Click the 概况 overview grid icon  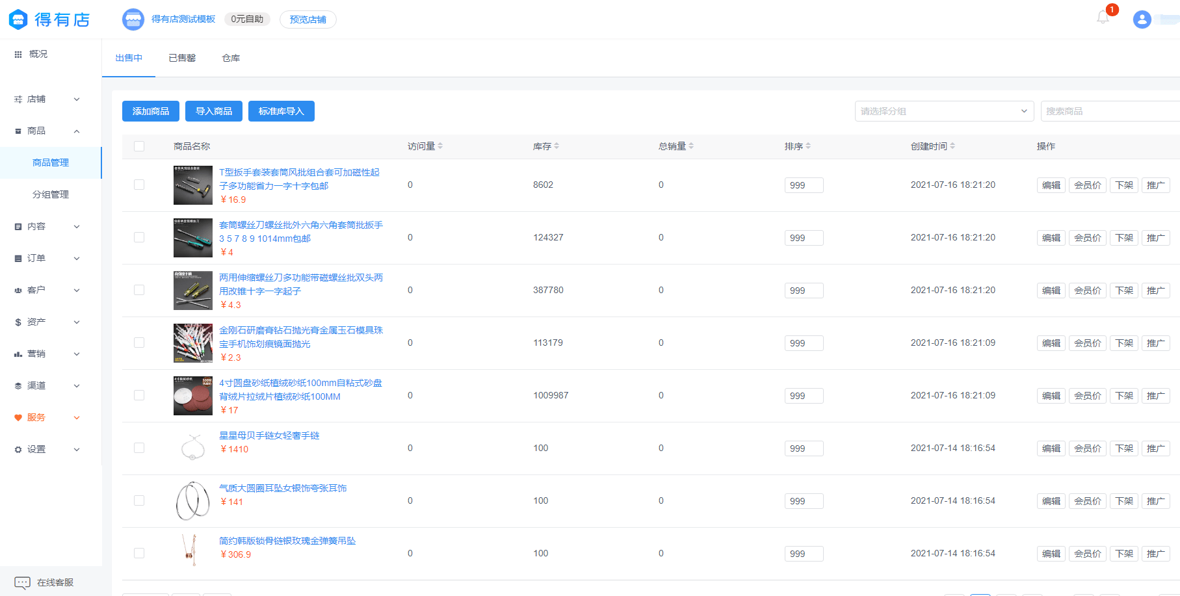[18, 55]
